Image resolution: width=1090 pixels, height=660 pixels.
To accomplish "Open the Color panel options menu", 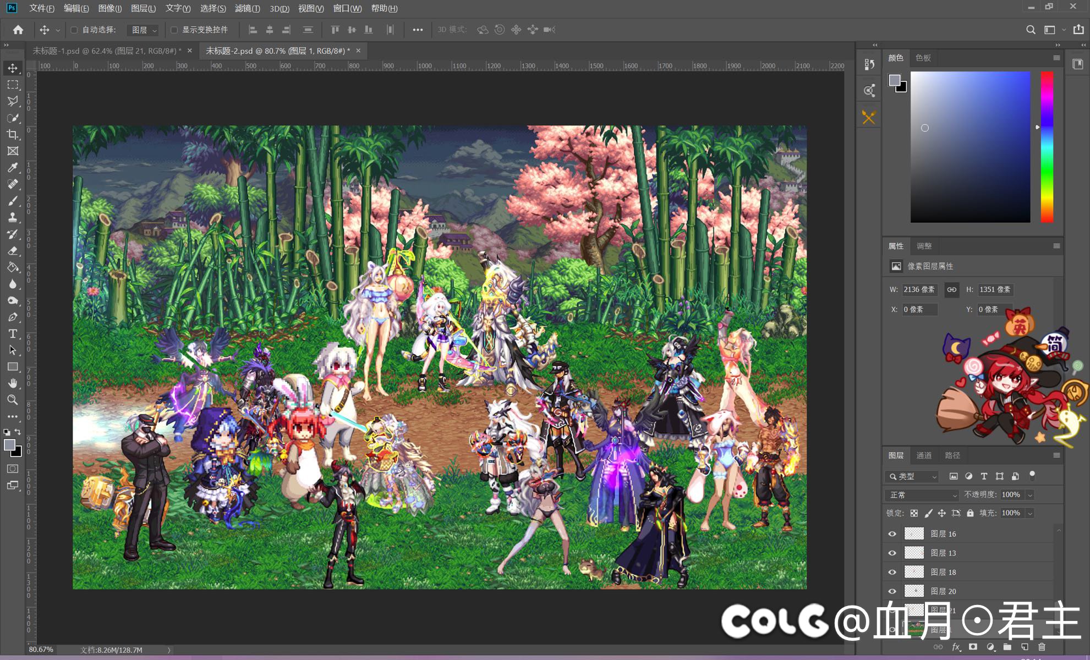I will [x=1056, y=58].
